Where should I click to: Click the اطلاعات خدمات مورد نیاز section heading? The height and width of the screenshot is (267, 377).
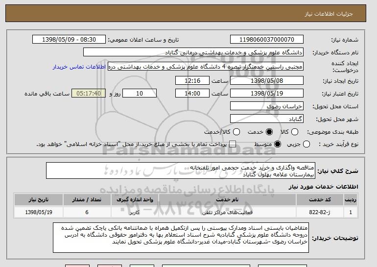[x=323, y=187]
